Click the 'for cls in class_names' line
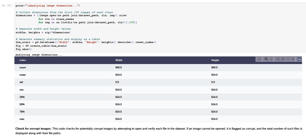Image resolution: width=306 pixels, height=136 pixels. [56, 19]
